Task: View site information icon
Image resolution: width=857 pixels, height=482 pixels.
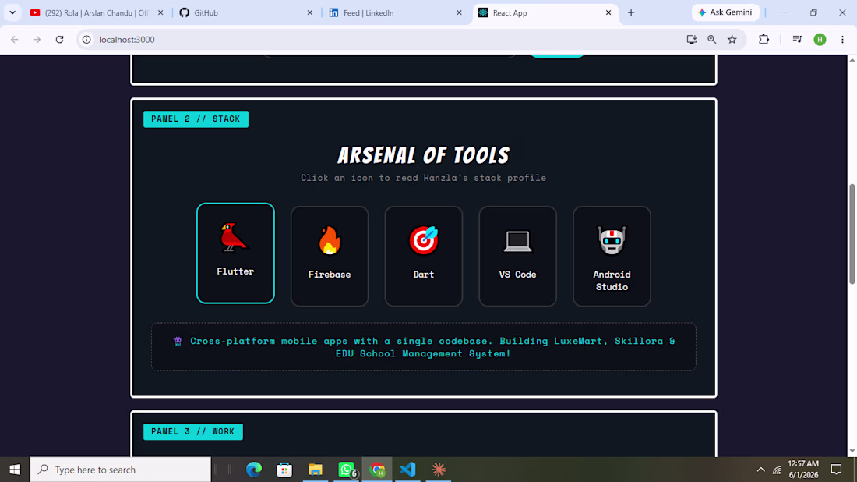Action: coord(86,40)
